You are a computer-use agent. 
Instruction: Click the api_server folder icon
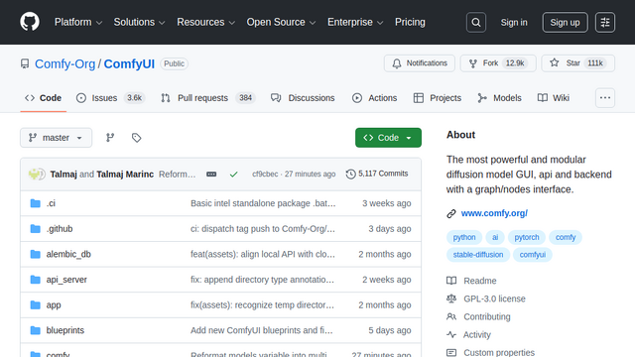click(36, 280)
